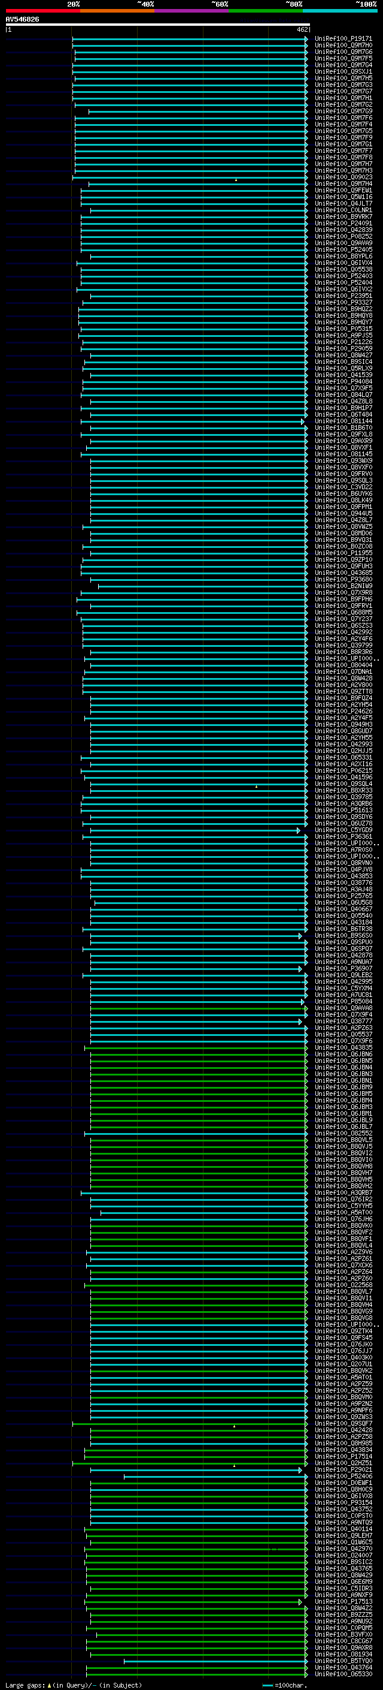Select label UniRef100_Q9SQF7

tap(343, 1424)
